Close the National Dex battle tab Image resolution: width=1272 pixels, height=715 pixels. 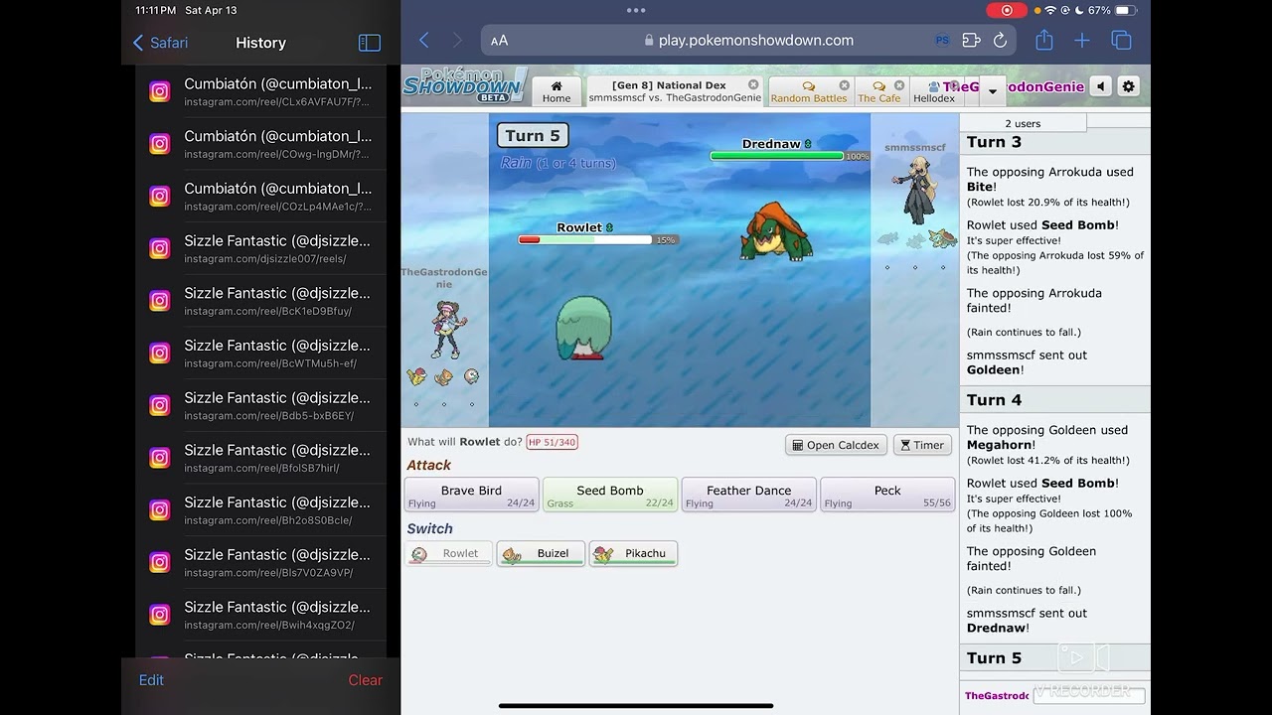(753, 84)
